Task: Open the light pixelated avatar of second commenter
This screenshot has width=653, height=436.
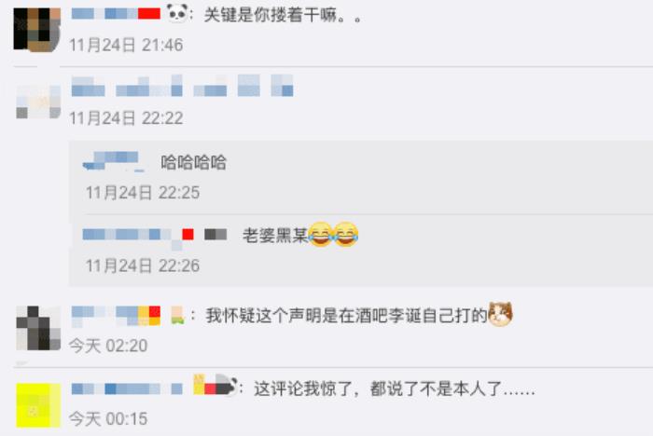Action: click(x=38, y=102)
